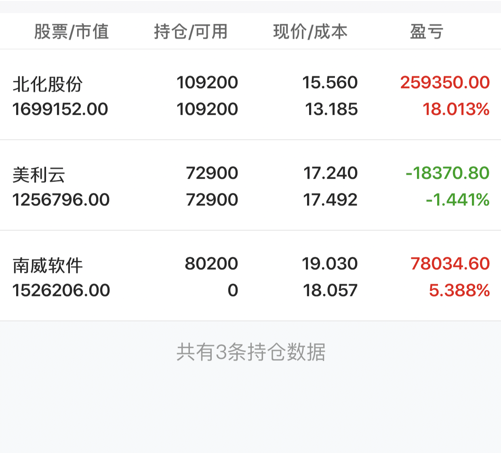
Task: Select 北化股份 profit 259350.00
Action: coord(445,83)
